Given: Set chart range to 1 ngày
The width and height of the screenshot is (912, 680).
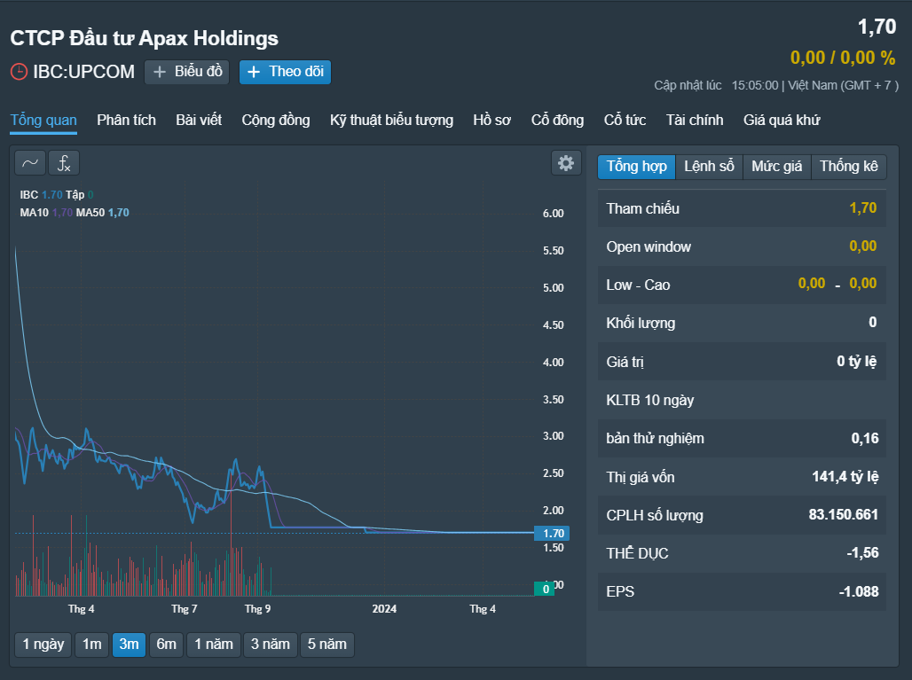Looking at the screenshot, I should [43, 645].
